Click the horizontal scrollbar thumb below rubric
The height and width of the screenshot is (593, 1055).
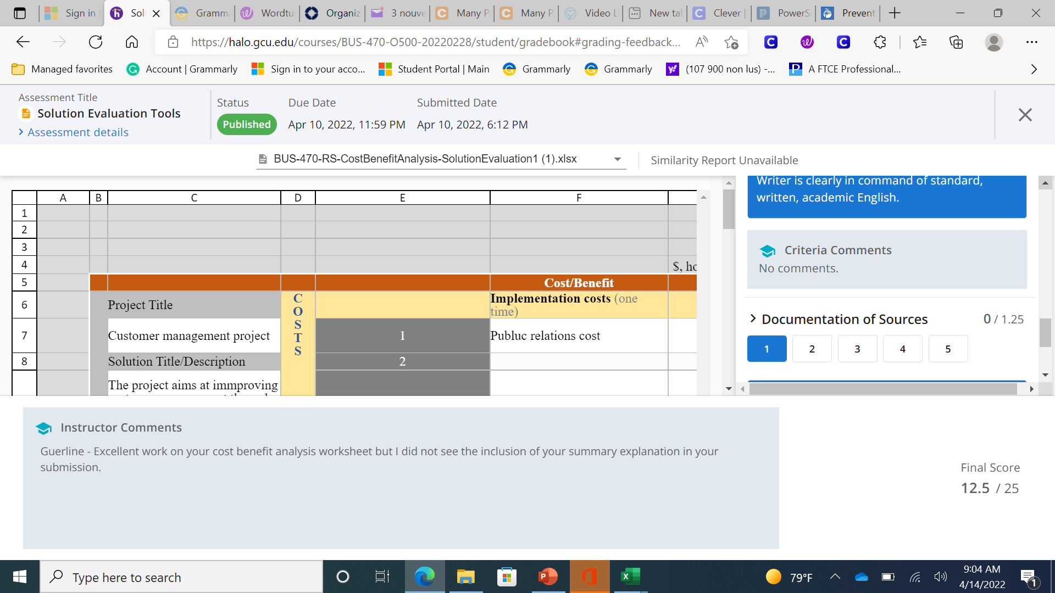coord(883,389)
